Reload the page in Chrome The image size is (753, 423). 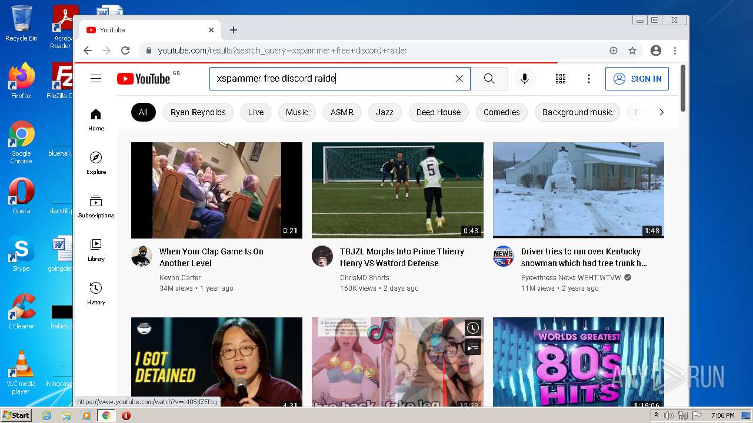pos(125,51)
